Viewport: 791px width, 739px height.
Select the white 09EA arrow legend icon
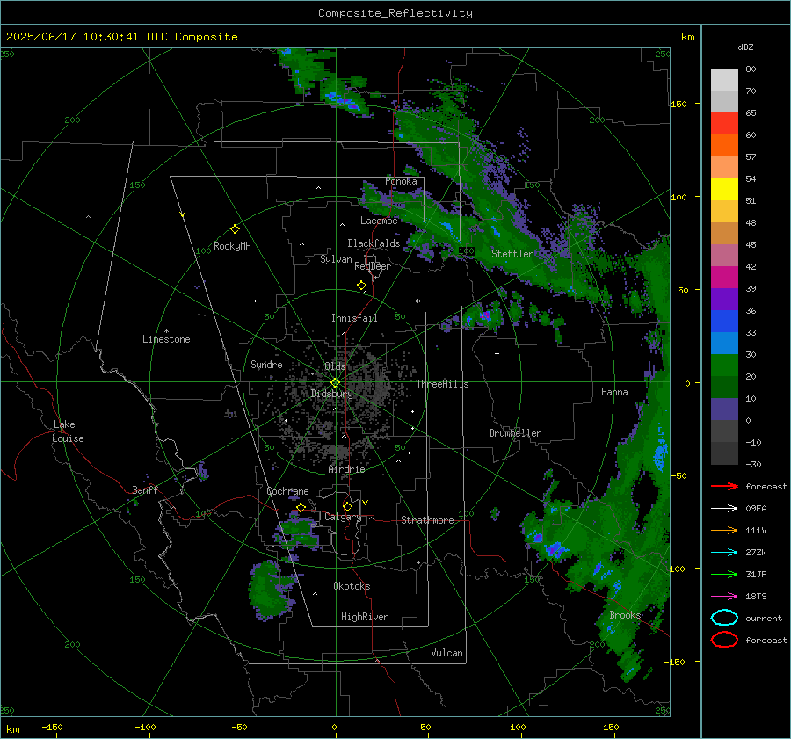pos(724,509)
